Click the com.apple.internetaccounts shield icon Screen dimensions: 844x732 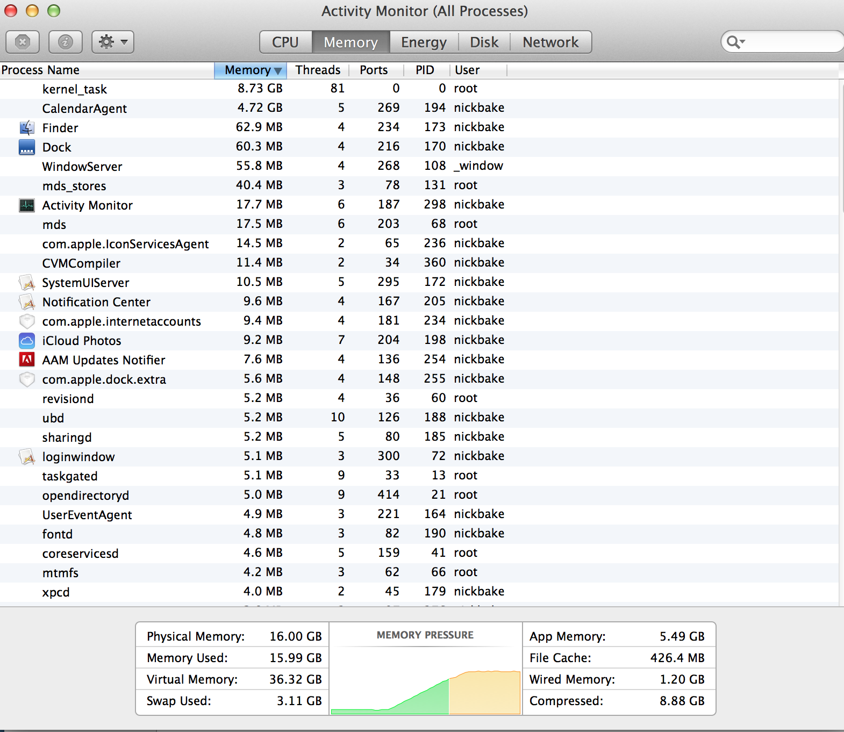tap(27, 321)
